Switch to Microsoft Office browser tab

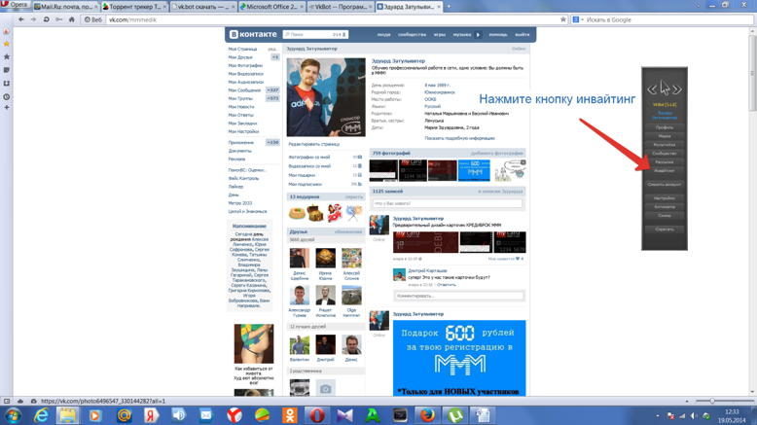click(x=270, y=7)
